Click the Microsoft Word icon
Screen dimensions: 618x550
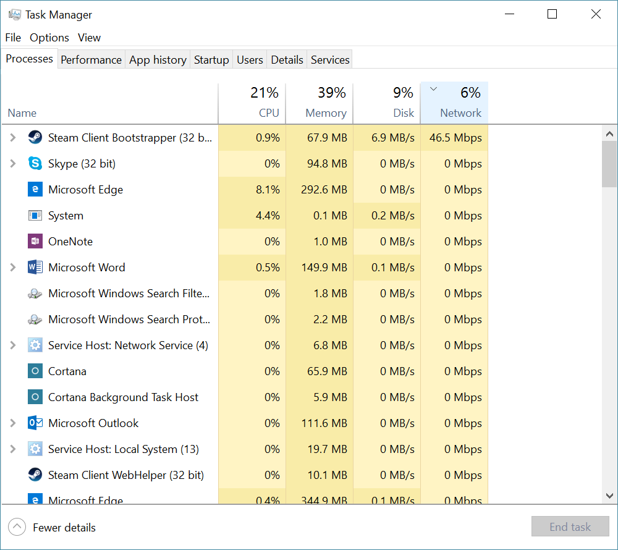pyautogui.click(x=35, y=267)
